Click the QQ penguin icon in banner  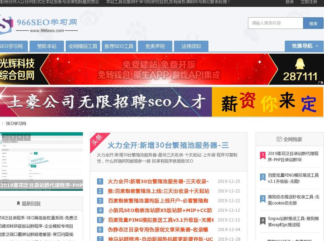(x=300, y=64)
